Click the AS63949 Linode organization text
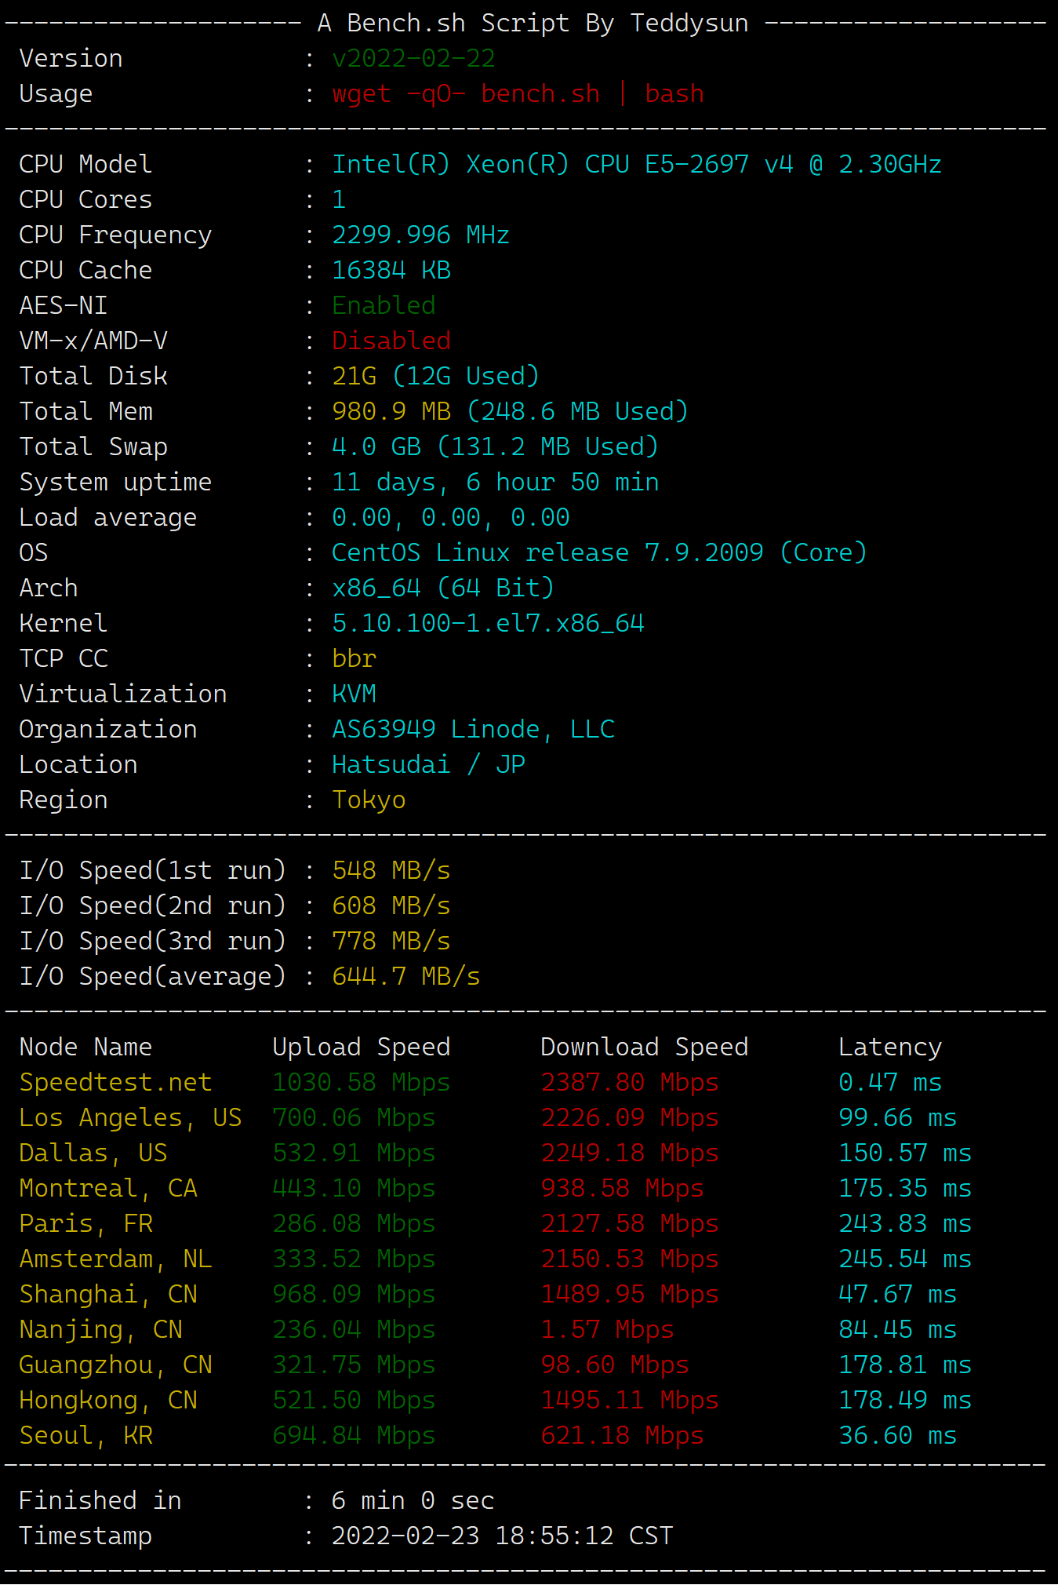Viewport: 1058px width, 1585px height. (x=473, y=729)
